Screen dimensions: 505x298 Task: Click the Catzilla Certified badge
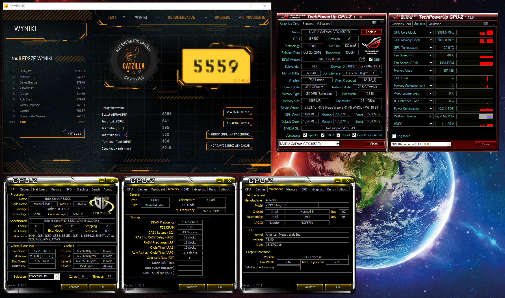134,61
